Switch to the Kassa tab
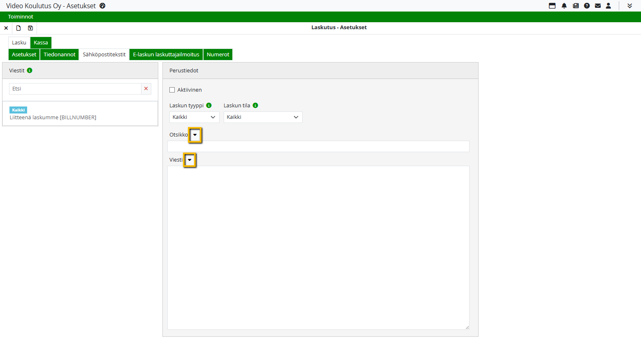This screenshot has height=345, width=641. [x=41, y=43]
